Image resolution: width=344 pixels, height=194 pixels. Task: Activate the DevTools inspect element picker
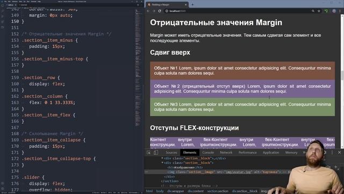149,153
